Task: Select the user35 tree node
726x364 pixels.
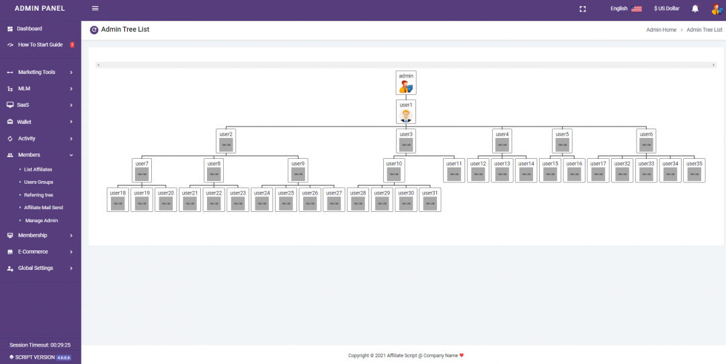Action: click(x=694, y=170)
